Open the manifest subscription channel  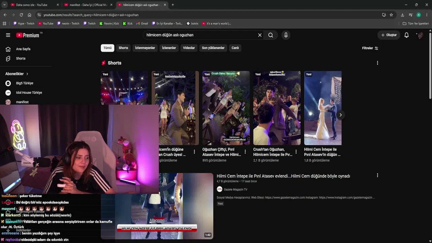(22, 102)
